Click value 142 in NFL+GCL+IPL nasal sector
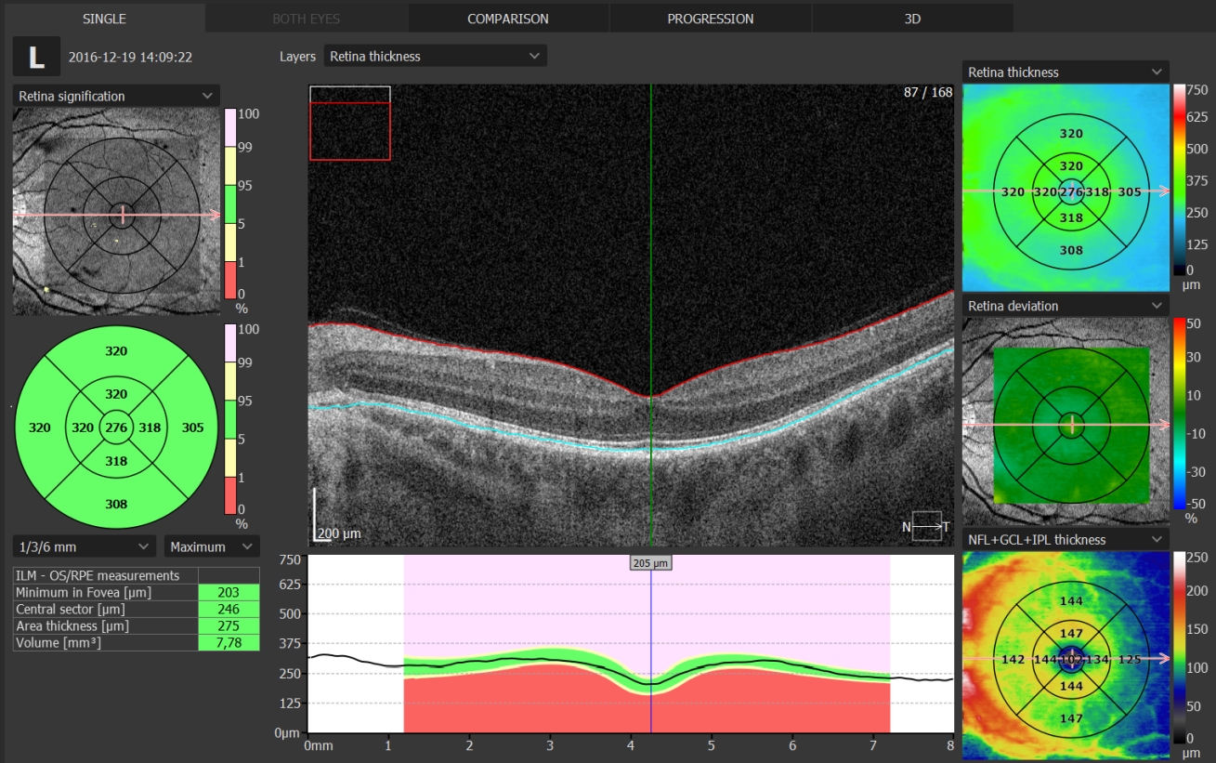 [x=1013, y=659]
